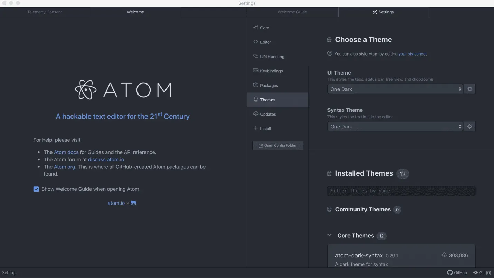
Task: Click the Atom logo on Welcome page
Action: (123, 90)
